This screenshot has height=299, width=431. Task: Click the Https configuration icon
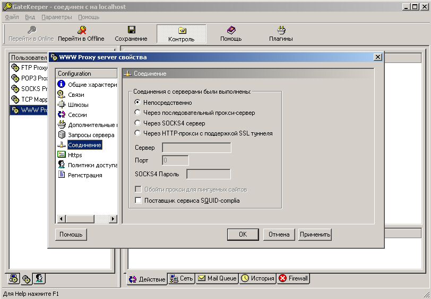(x=61, y=155)
